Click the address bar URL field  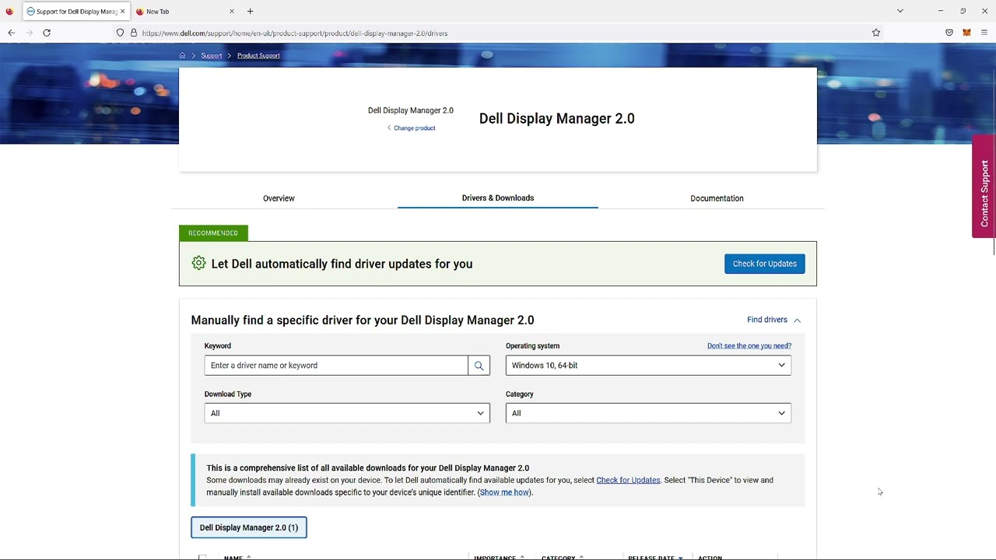click(x=498, y=33)
